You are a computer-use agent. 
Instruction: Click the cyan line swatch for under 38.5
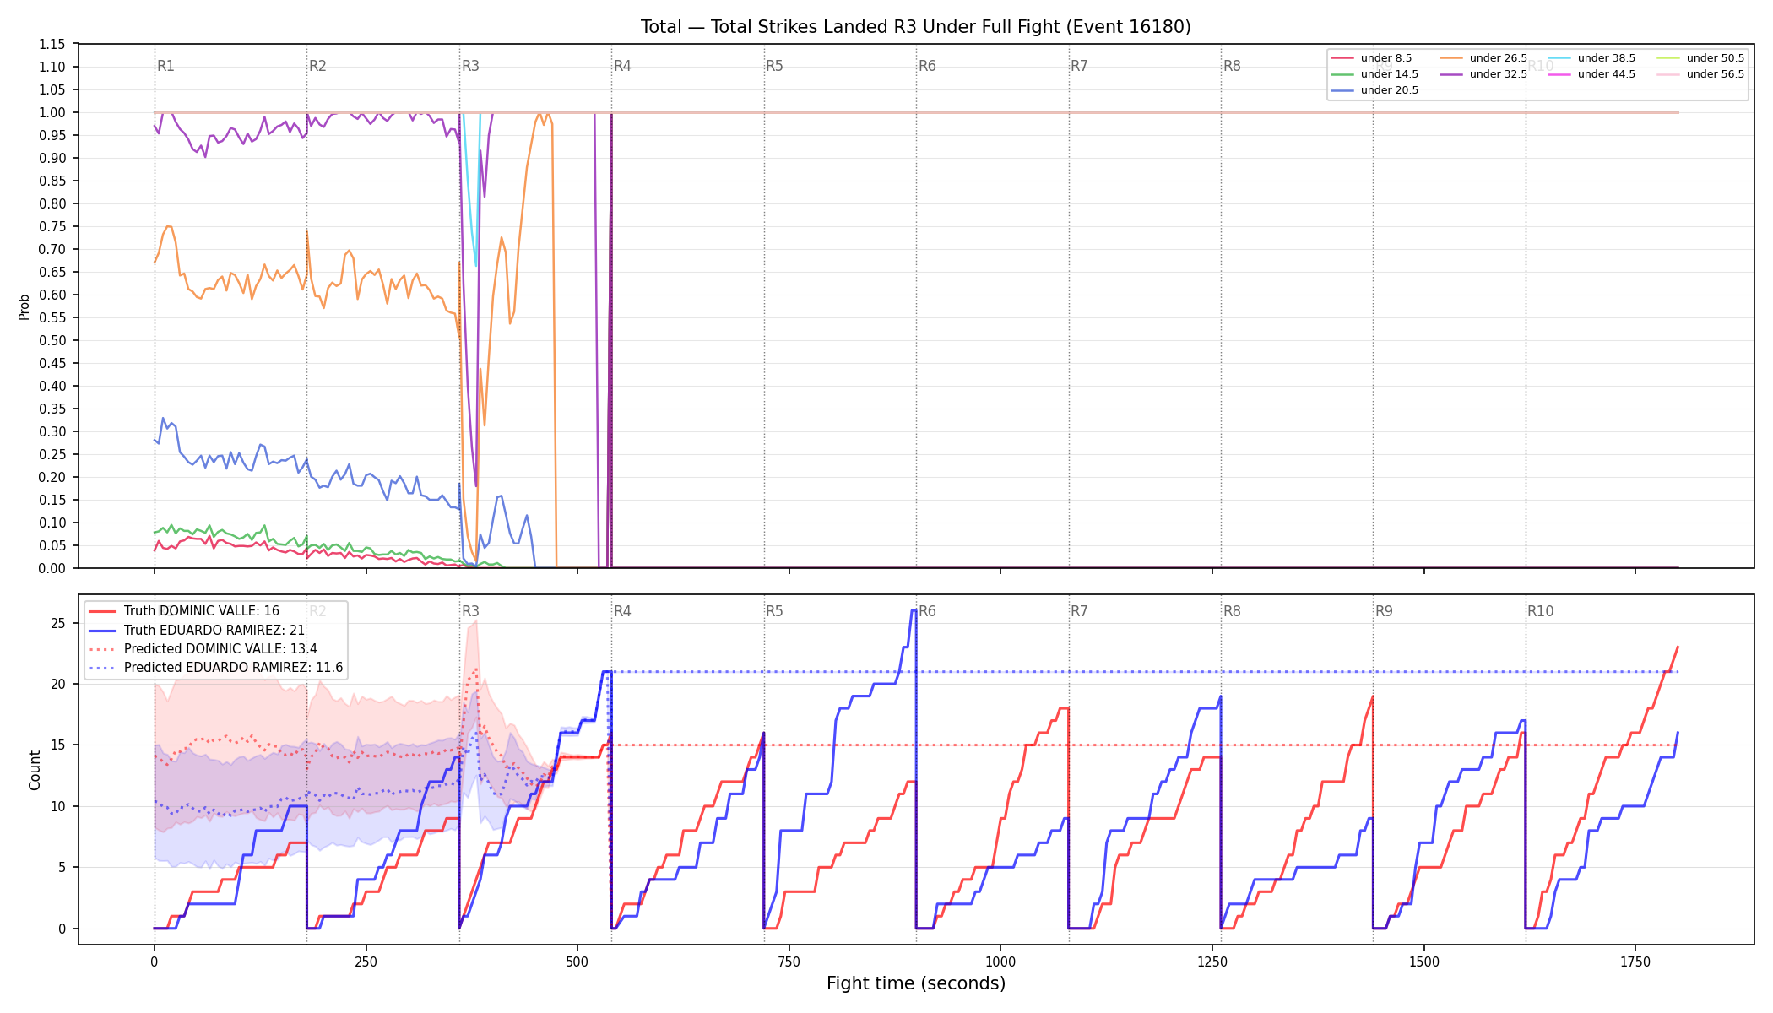tap(1559, 58)
